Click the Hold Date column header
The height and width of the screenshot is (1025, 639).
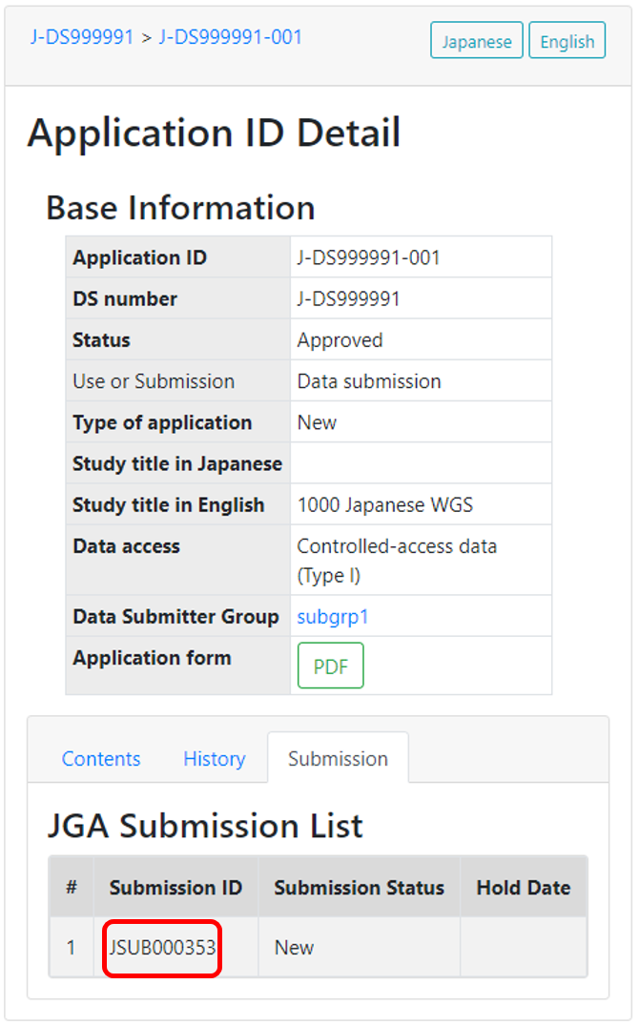click(523, 888)
